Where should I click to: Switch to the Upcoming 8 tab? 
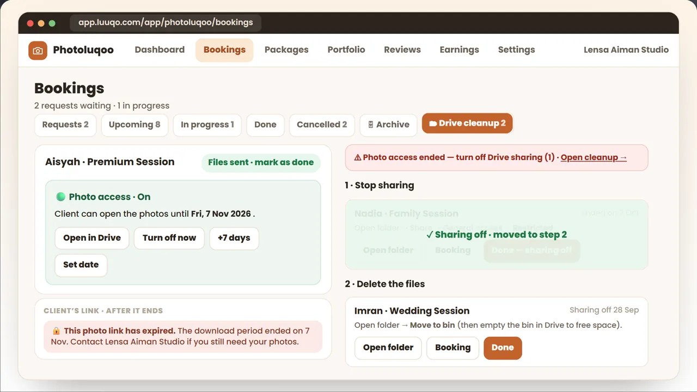tap(134, 125)
